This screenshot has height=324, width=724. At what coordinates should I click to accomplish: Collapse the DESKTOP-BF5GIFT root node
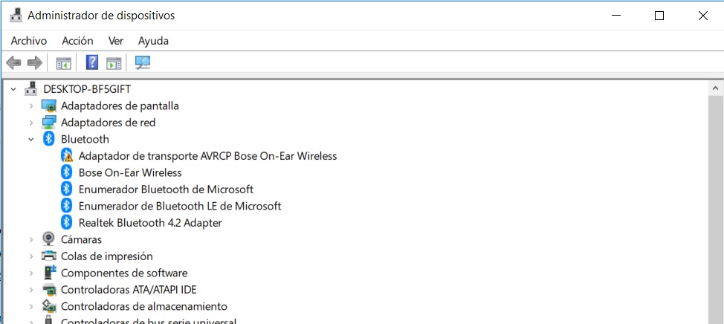tap(13, 88)
